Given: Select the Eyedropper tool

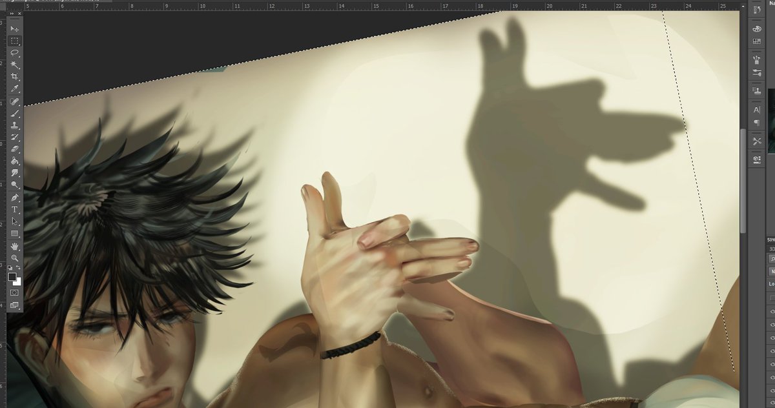Looking at the screenshot, I should tap(15, 89).
